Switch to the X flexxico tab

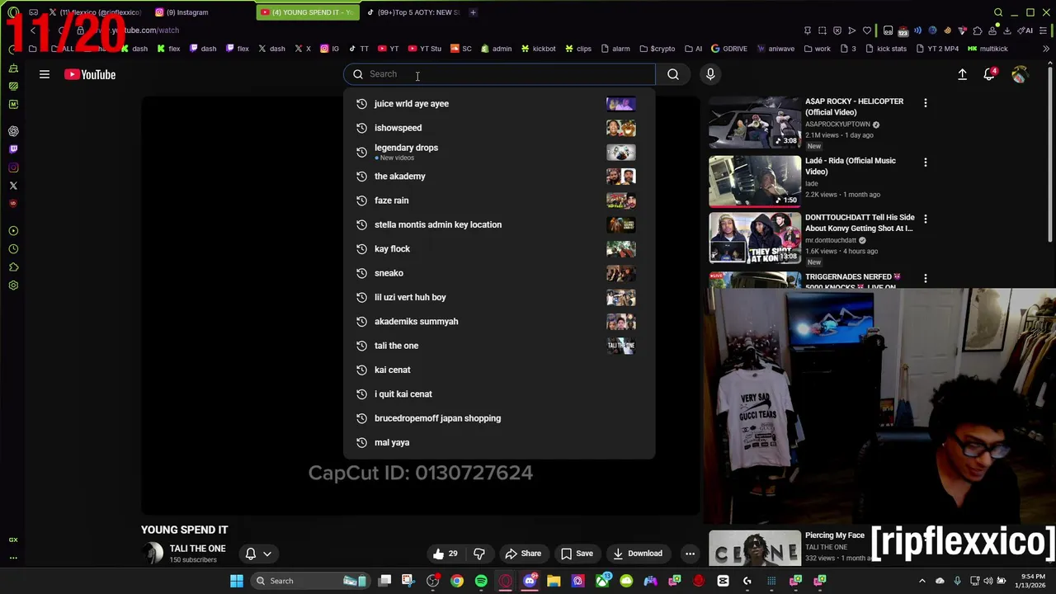pos(95,12)
